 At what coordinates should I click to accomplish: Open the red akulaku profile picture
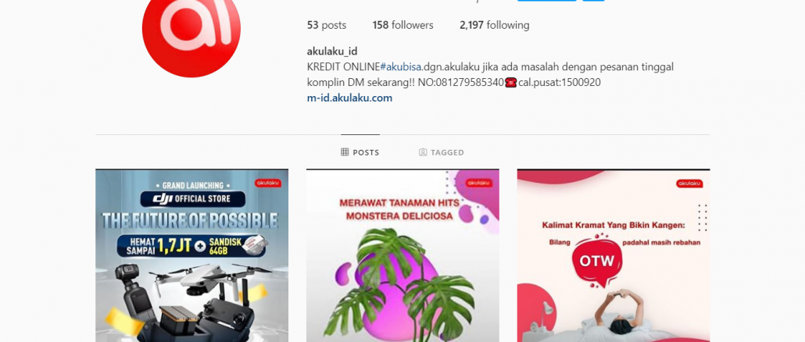tap(191, 29)
